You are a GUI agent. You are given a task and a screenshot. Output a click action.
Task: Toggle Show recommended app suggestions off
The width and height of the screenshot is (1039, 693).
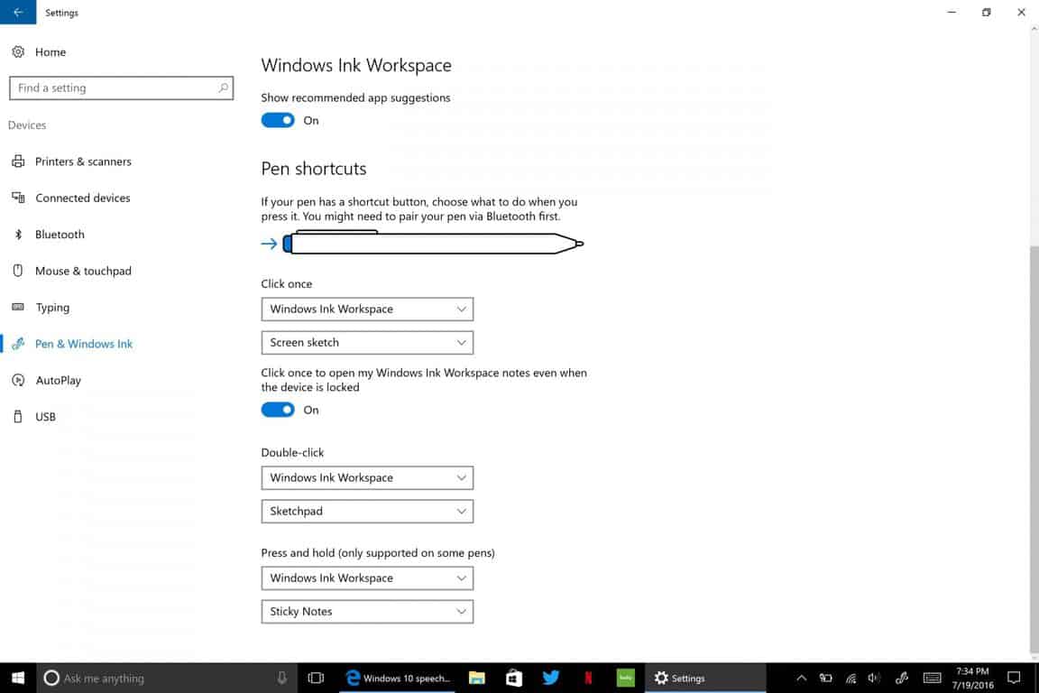tap(278, 120)
